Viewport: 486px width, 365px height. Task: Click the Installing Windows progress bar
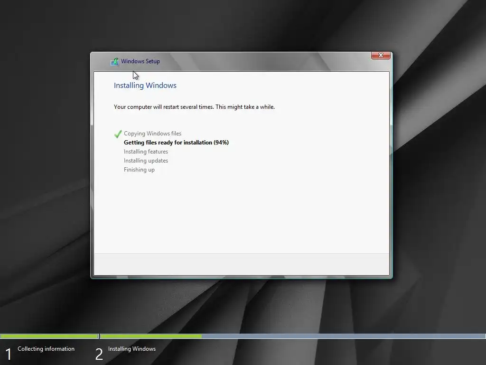click(293, 336)
